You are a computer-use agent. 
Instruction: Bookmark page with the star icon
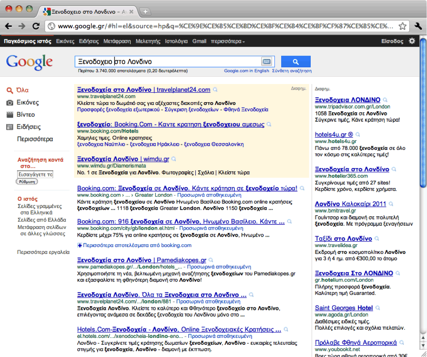click(402, 26)
